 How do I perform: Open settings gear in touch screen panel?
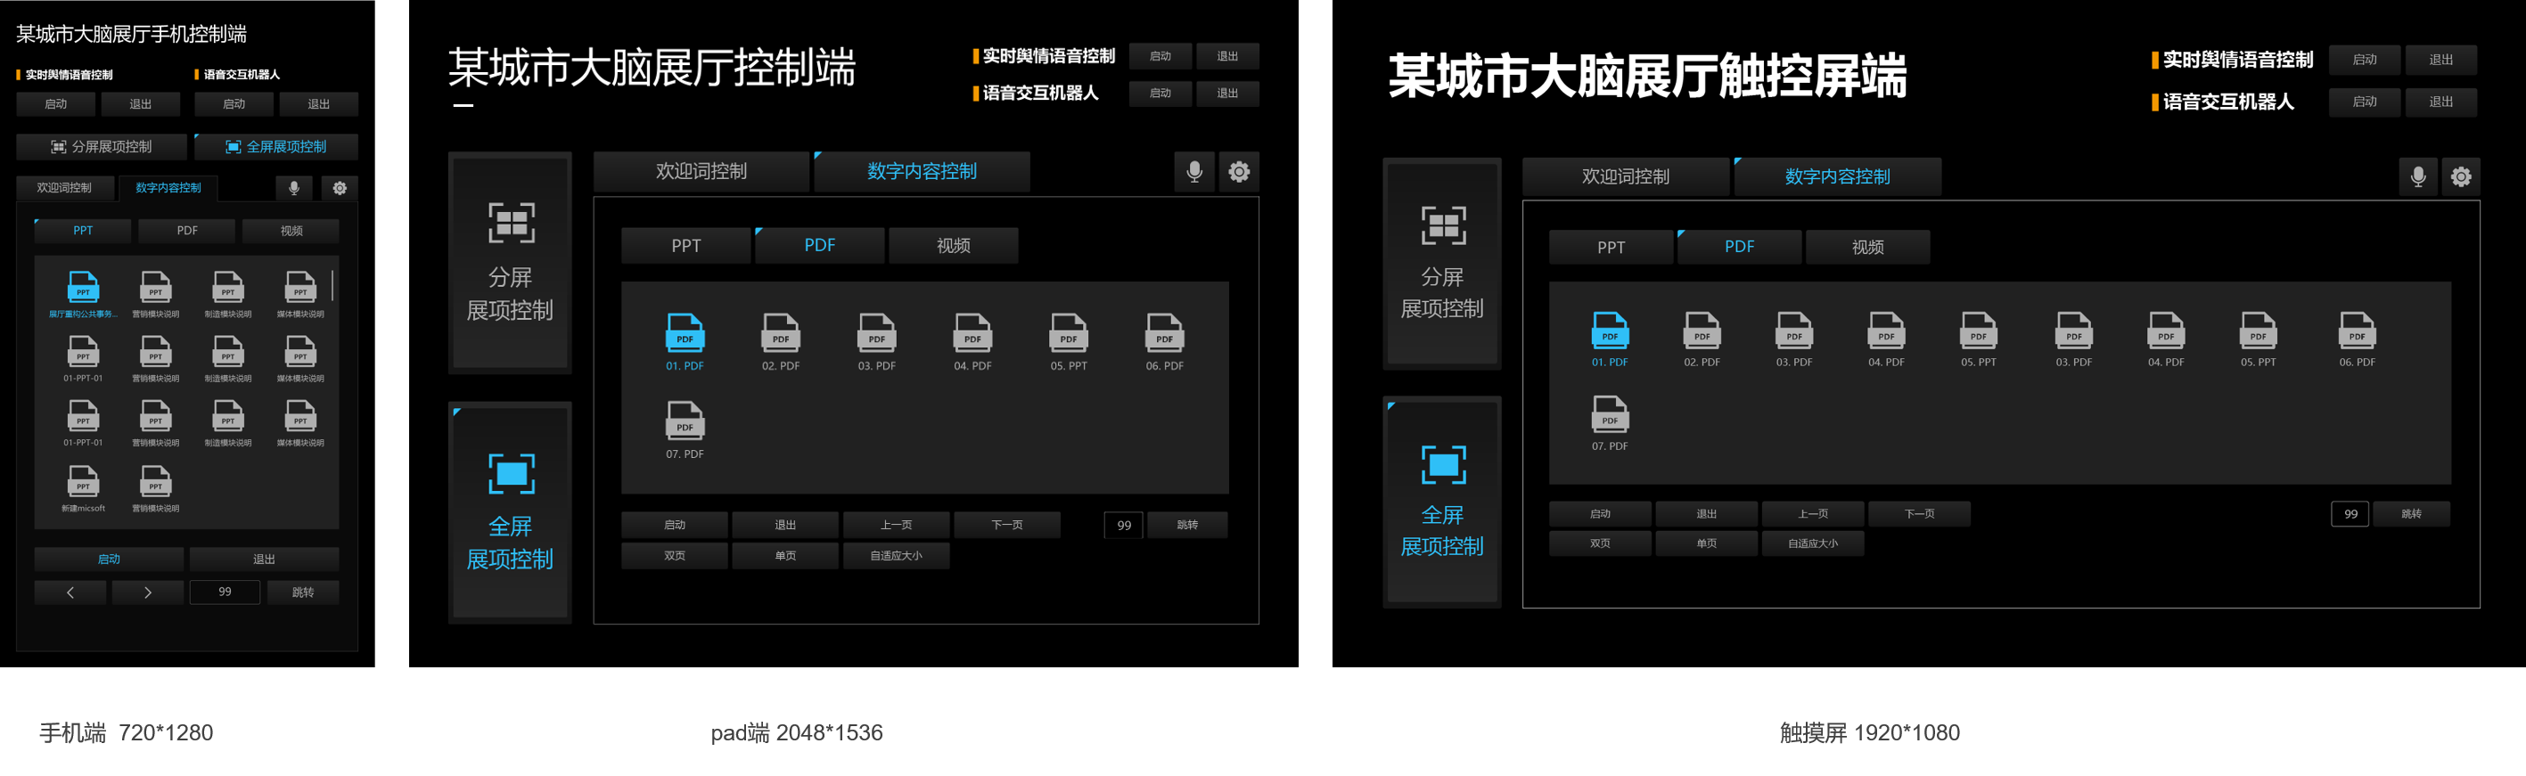2461,176
